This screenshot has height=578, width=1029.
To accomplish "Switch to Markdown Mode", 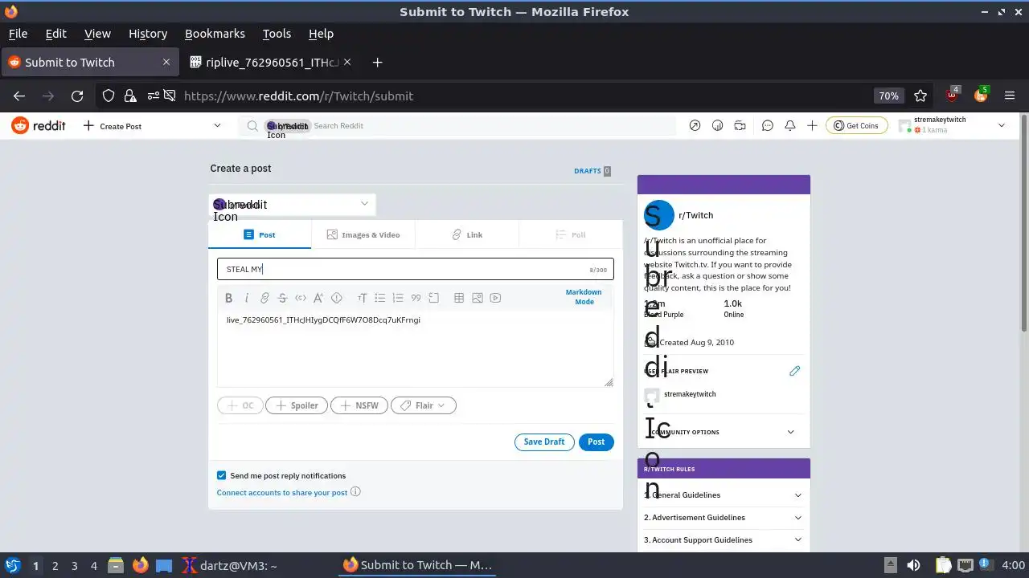I will coord(584,297).
